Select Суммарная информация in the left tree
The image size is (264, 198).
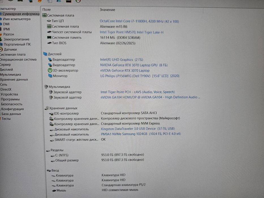click(x=21, y=14)
